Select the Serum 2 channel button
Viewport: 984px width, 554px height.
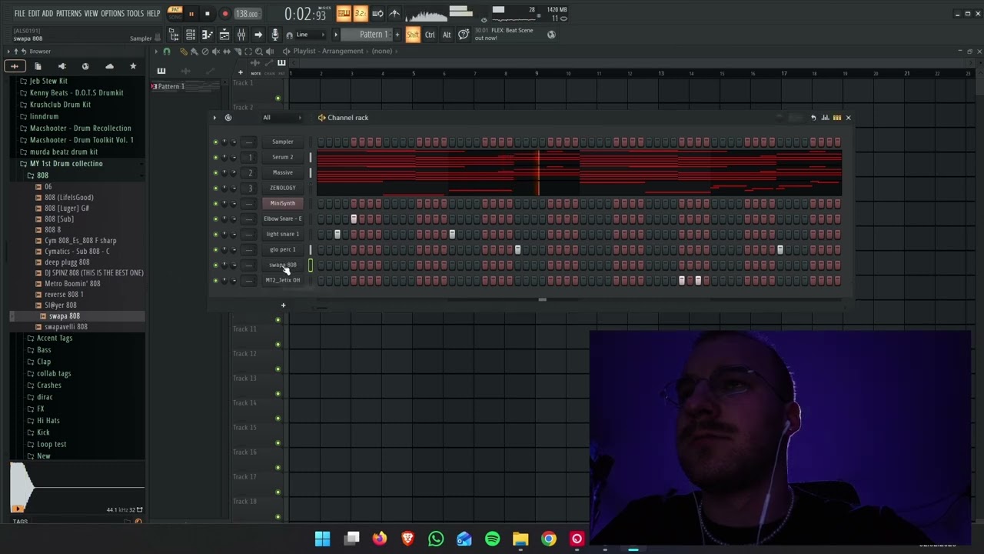(282, 157)
